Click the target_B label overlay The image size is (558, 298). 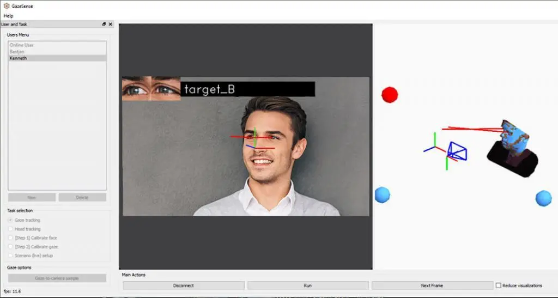(248, 89)
